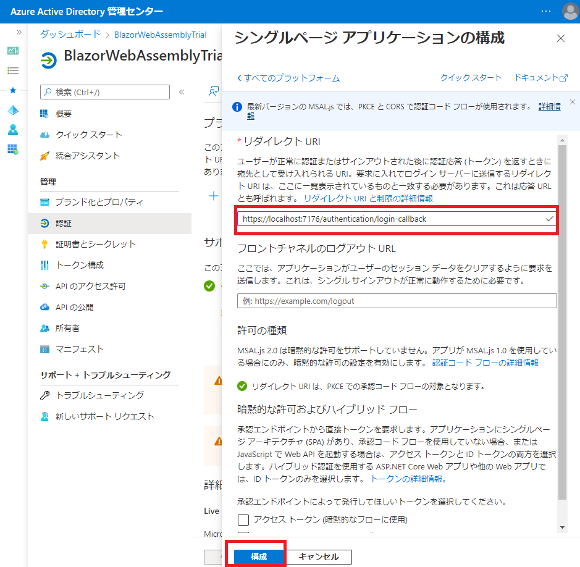Screen dimensions: 580x567
Task: Click Azure Active Directory 管理センター title
Action: [x=87, y=12]
